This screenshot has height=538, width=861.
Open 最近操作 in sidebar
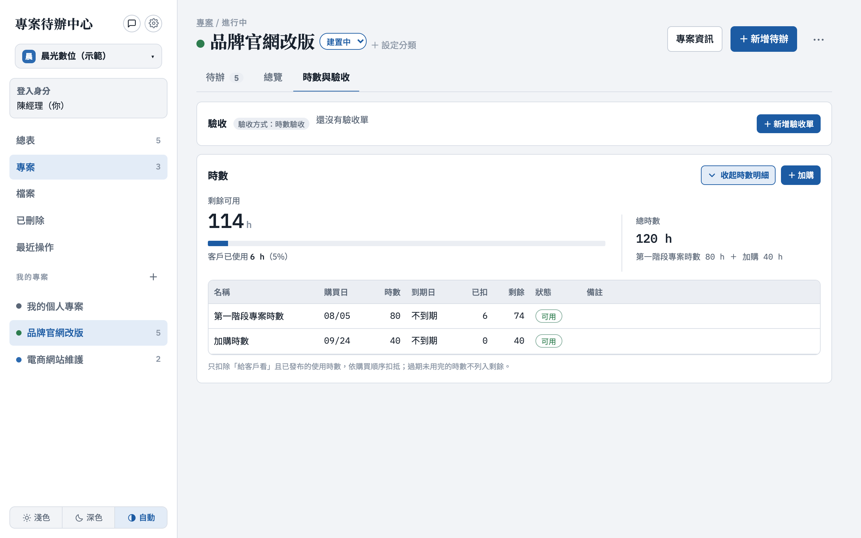pyautogui.click(x=88, y=247)
